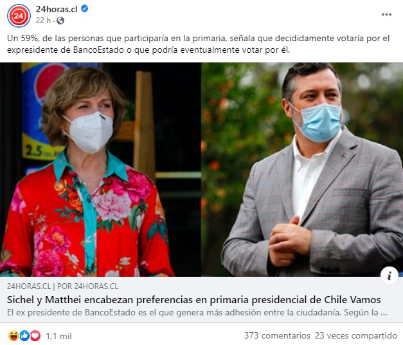
Task: Click the red heart Love reaction icon
Action: point(35,336)
